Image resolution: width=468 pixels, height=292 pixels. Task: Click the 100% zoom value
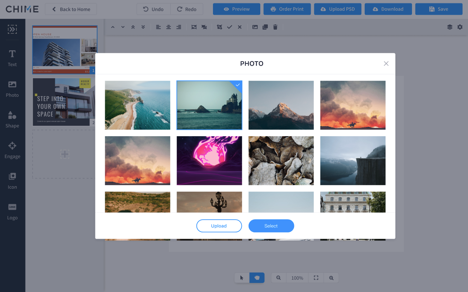[297, 278]
